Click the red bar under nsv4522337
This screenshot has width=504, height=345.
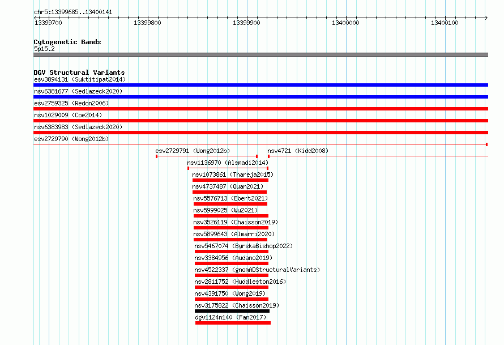232,275
